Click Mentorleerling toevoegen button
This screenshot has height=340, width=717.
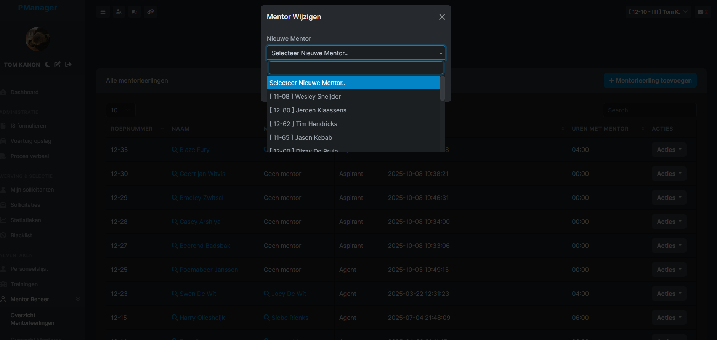[650, 80]
